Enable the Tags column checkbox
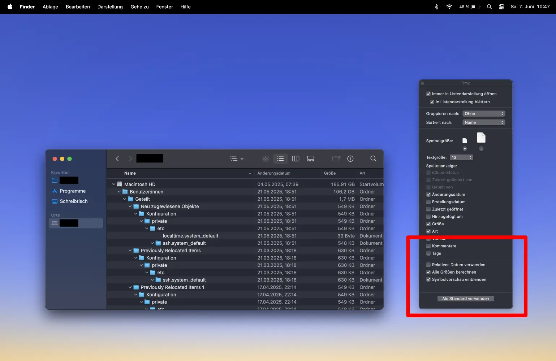The height and width of the screenshot is (361, 556). pyautogui.click(x=428, y=253)
